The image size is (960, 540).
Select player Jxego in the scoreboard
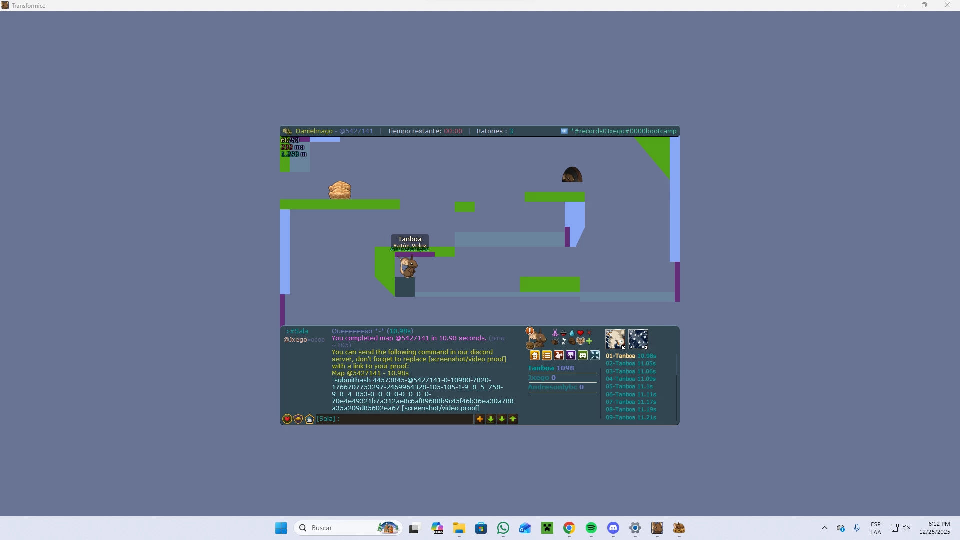(x=542, y=378)
